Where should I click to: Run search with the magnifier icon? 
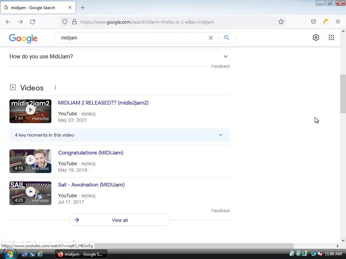tap(226, 38)
